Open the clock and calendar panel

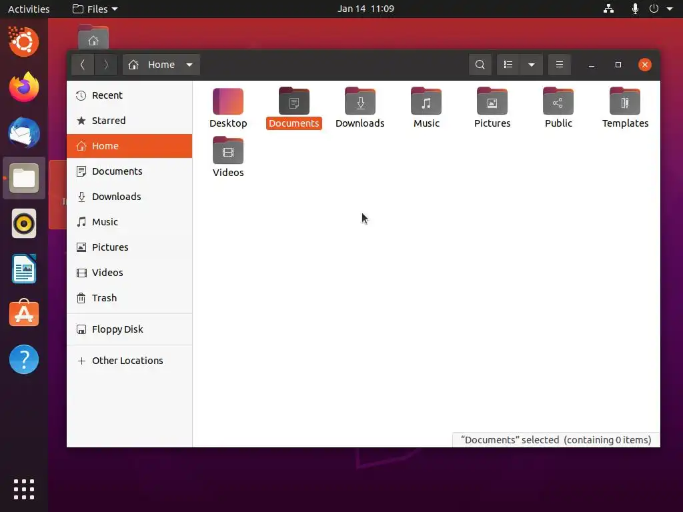click(366, 9)
